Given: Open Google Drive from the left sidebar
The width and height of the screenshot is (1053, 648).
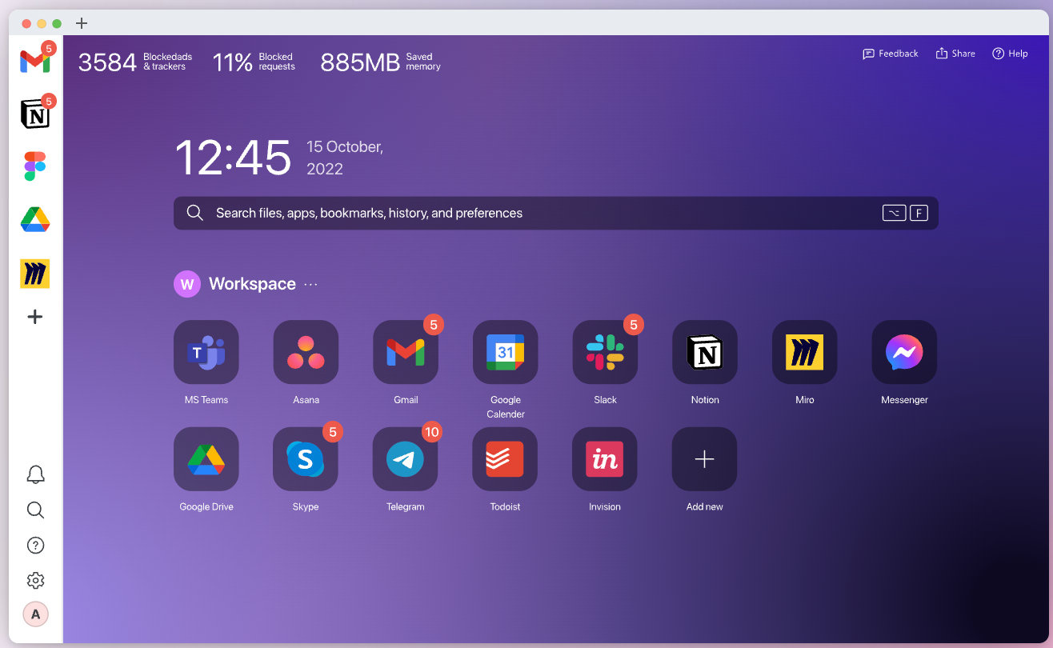Looking at the screenshot, I should point(35,219).
